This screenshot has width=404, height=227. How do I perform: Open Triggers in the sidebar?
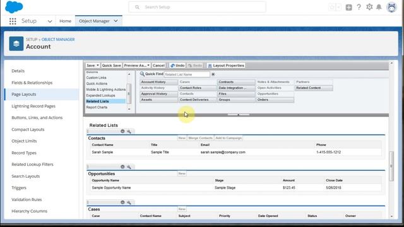(19, 188)
